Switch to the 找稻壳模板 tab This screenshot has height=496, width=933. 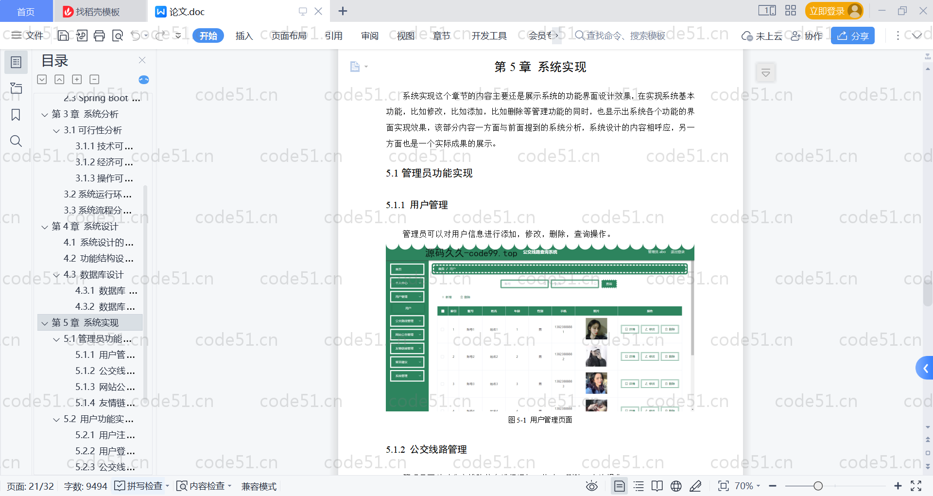coord(99,11)
